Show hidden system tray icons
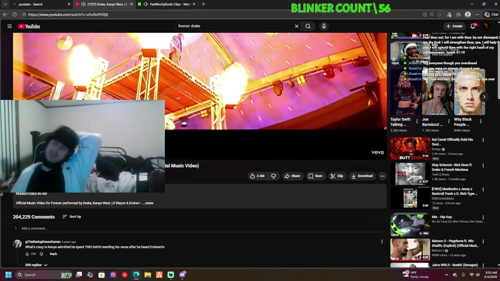500x281 pixels. pyautogui.click(x=446, y=275)
